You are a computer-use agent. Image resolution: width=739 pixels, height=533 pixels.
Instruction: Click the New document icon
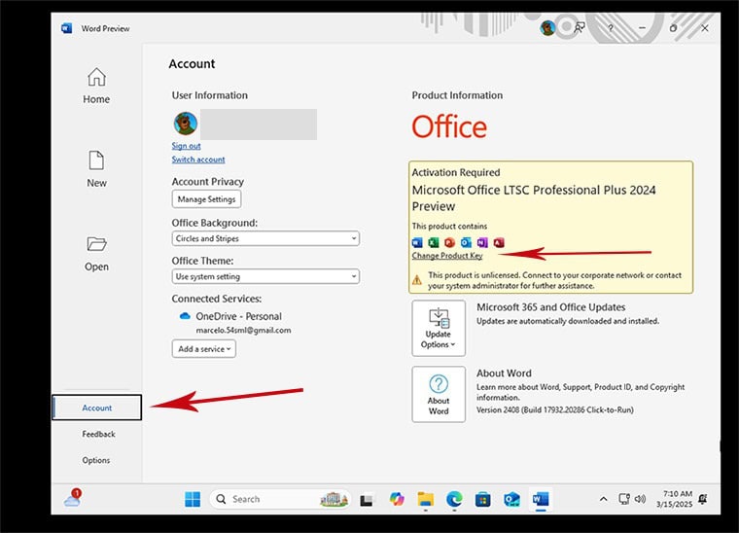point(96,167)
